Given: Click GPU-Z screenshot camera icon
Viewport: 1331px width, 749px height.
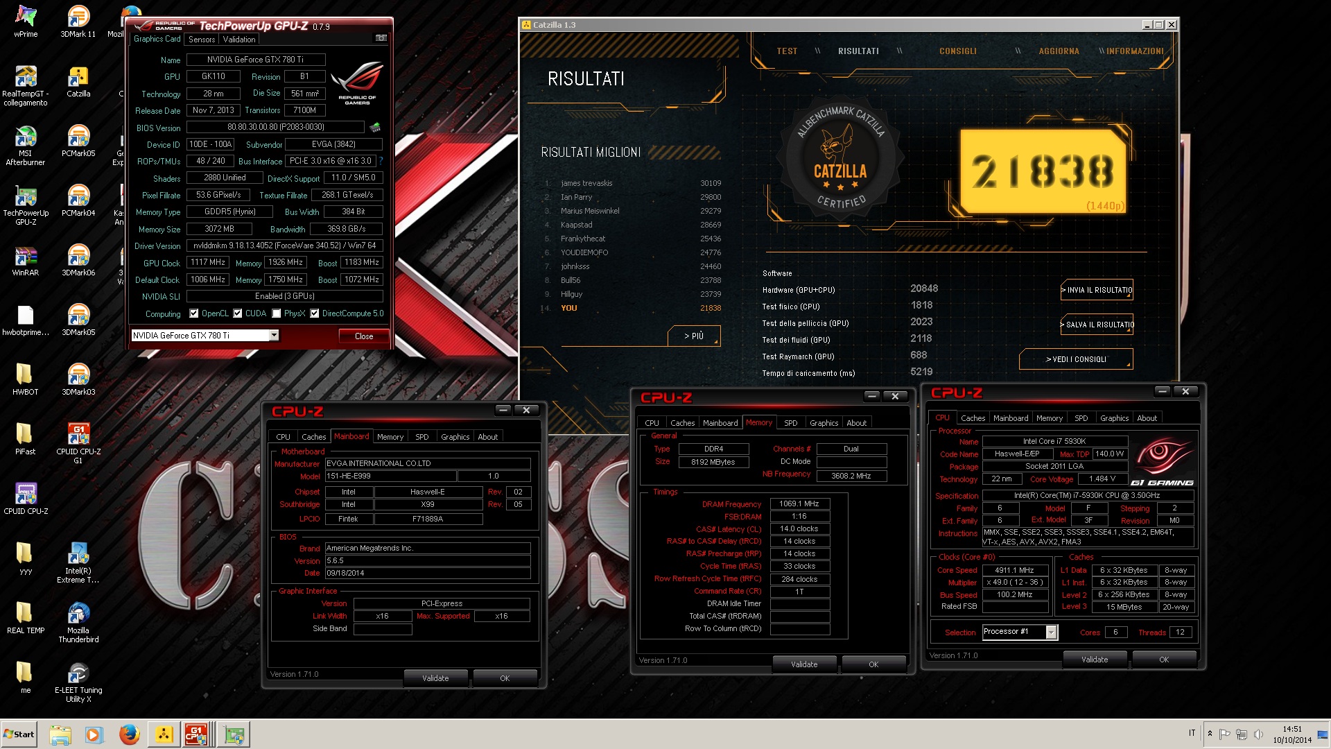Looking at the screenshot, I should coord(381,38).
